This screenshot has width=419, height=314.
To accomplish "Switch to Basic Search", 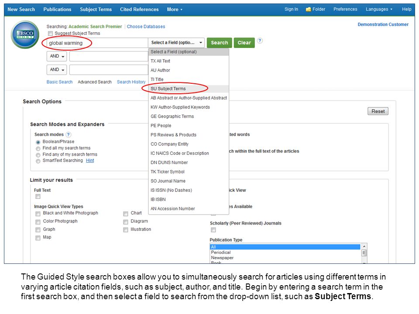I will click(60, 82).
